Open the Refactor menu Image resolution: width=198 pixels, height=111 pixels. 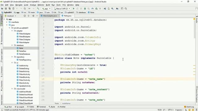(x=41, y=5)
